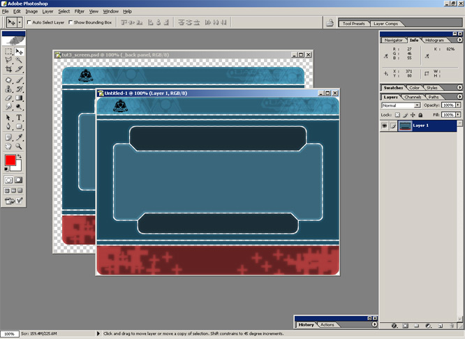Click the white background color swatch

17,167
